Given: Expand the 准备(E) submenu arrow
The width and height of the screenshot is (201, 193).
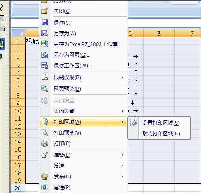Looking at the screenshot, I should click(x=122, y=155).
